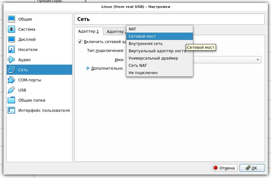Viewport: 271px width, 178px height.
Task: Open the Общие settings category label
Action: point(25,19)
